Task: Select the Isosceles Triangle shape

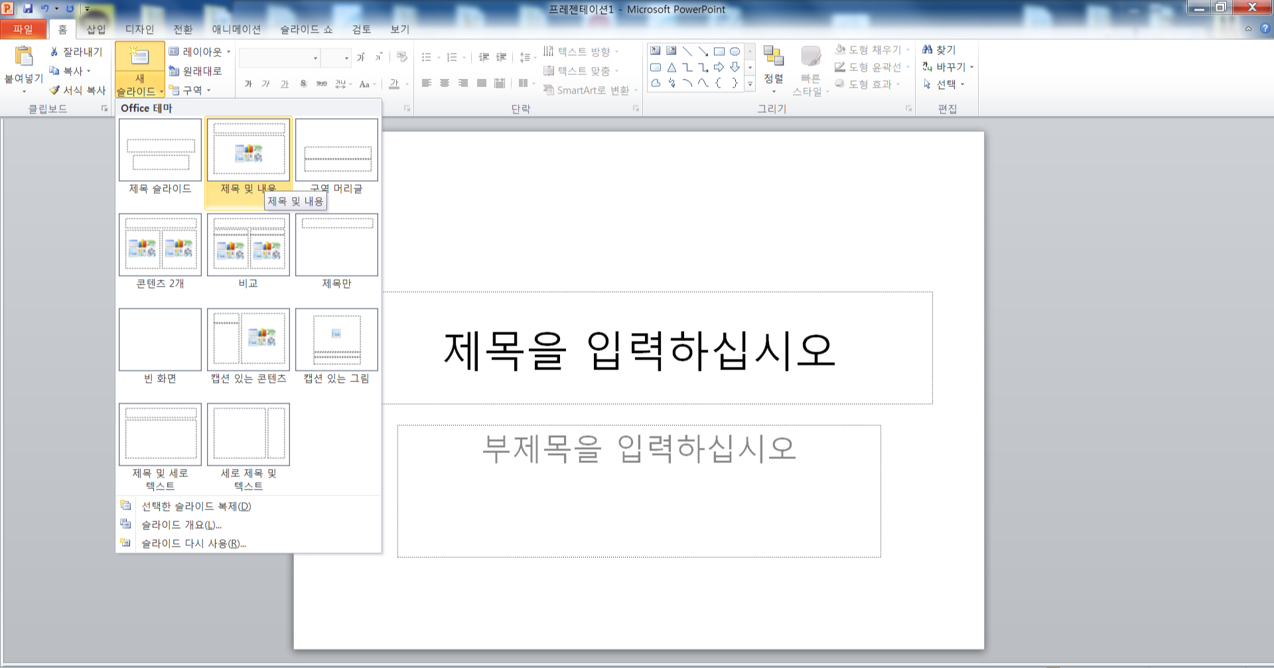Action: click(x=672, y=67)
